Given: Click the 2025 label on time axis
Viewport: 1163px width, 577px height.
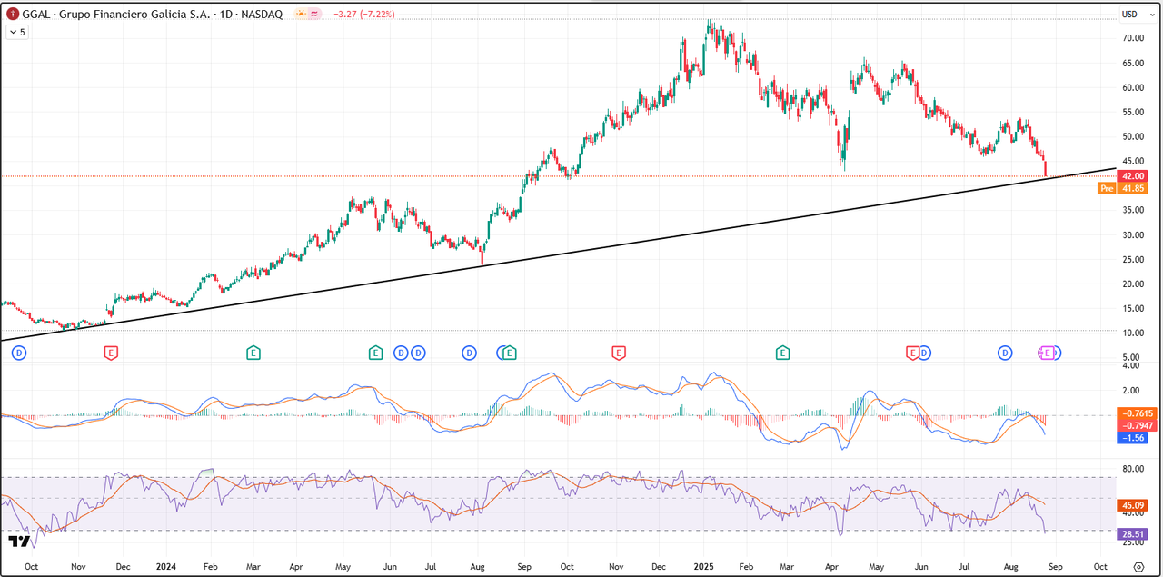Looking at the screenshot, I should click(705, 565).
